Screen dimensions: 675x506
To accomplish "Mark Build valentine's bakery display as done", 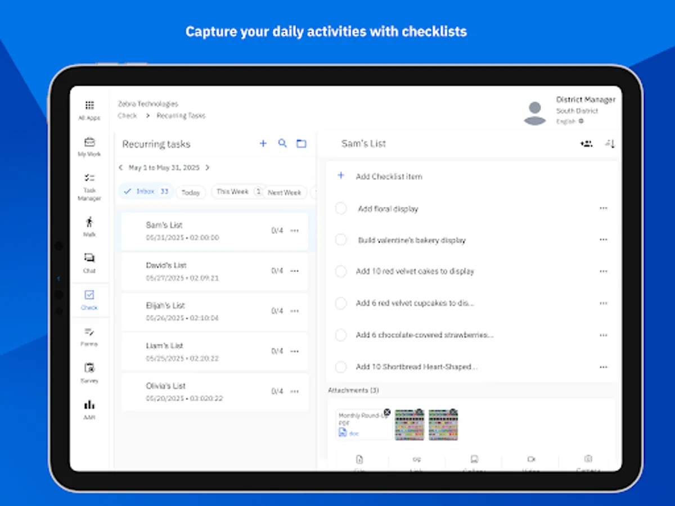I will tap(341, 240).
